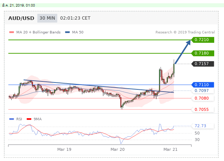
Task: Click the 0.7110 blue pivot label
Action: pos(203,85)
